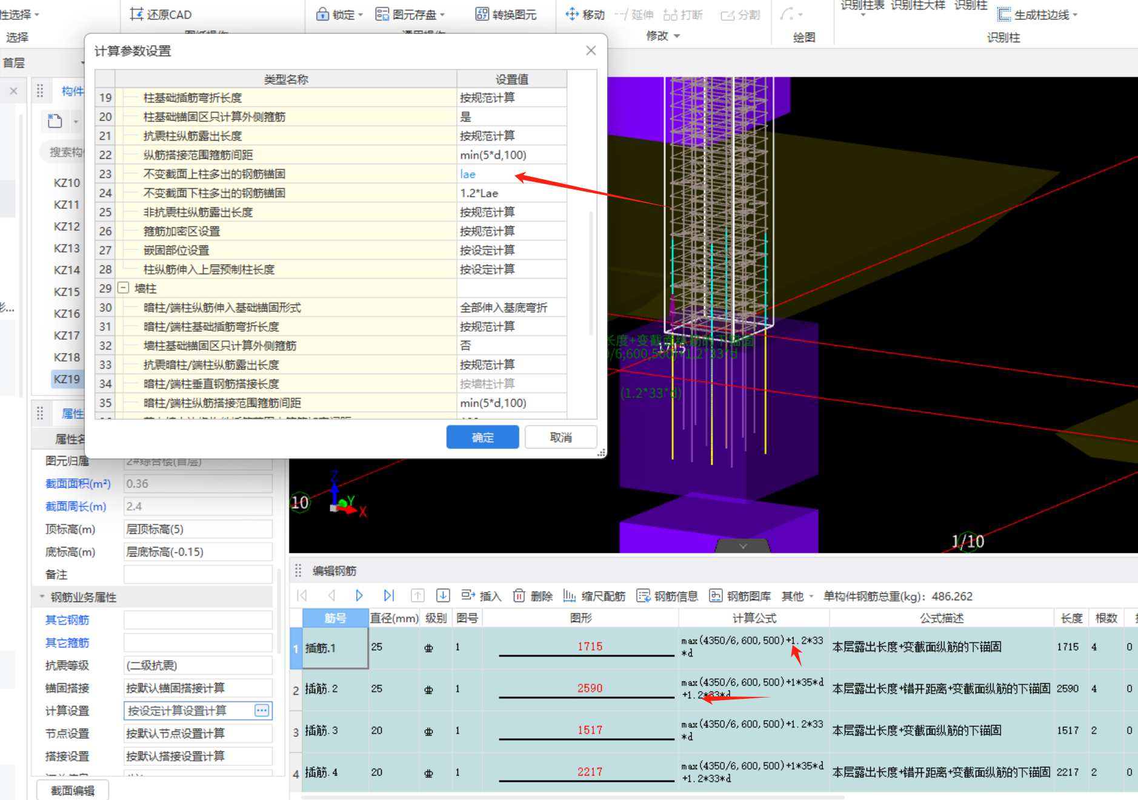This screenshot has width=1138, height=800.
Task: Expand the 锁定 dropdown arrow
Action: tap(361, 15)
